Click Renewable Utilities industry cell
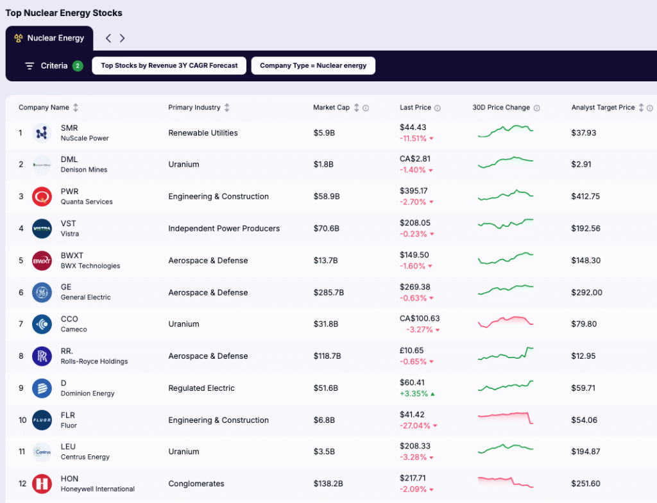Image resolution: width=657 pixels, height=503 pixels. tap(203, 133)
